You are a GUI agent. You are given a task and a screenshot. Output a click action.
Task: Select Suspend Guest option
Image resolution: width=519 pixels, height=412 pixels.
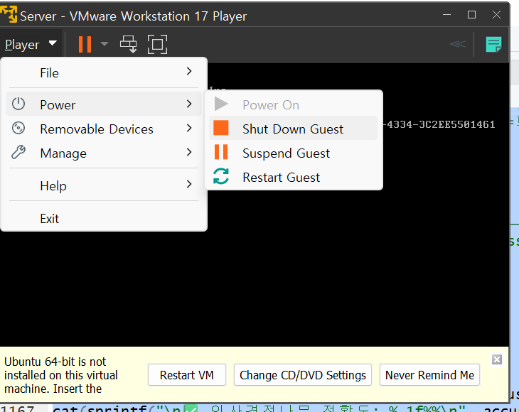point(293,153)
